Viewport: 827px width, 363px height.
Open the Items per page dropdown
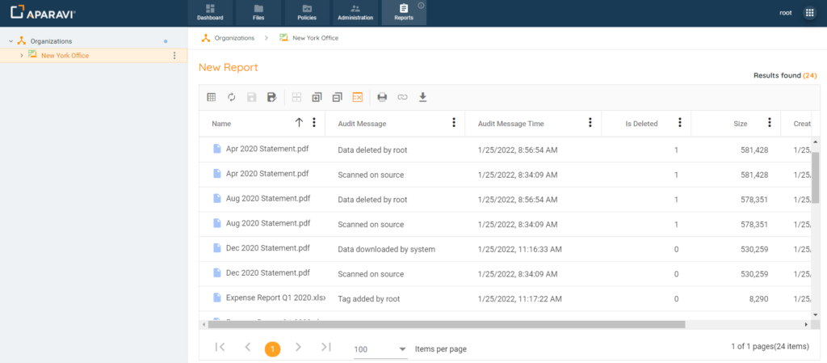tap(380, 349)
